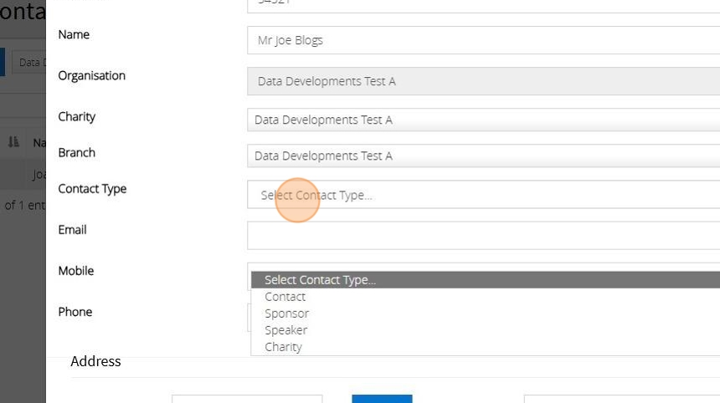Click the blue tab at far left

tap(3, 63)
